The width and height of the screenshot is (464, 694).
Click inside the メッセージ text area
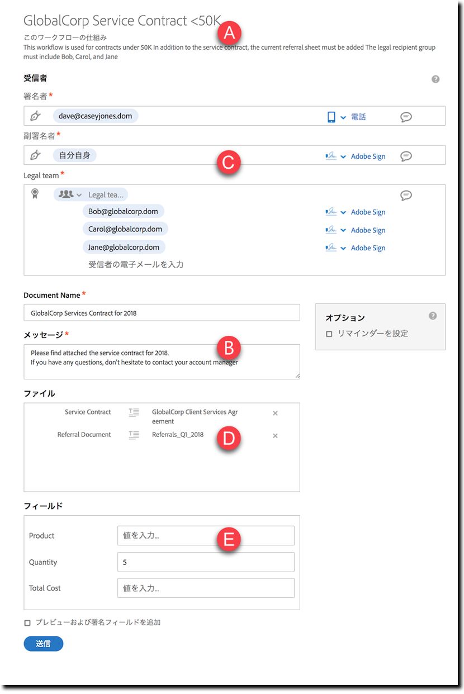click(x=162, y=362)
